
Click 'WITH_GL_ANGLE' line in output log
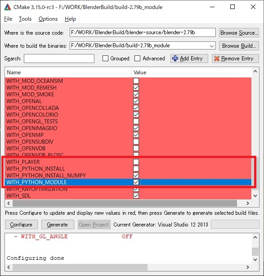(73, 236)
